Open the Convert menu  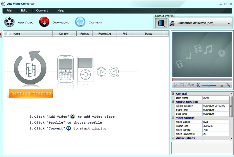coord(42,10)
